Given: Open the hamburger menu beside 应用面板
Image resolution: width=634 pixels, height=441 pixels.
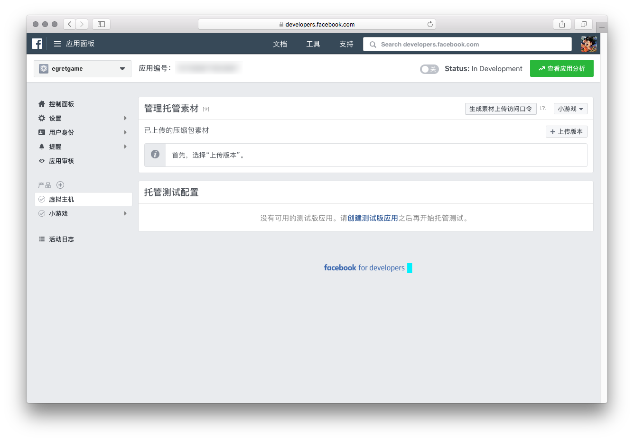Looking at the screenshot, I should point(57,44).
